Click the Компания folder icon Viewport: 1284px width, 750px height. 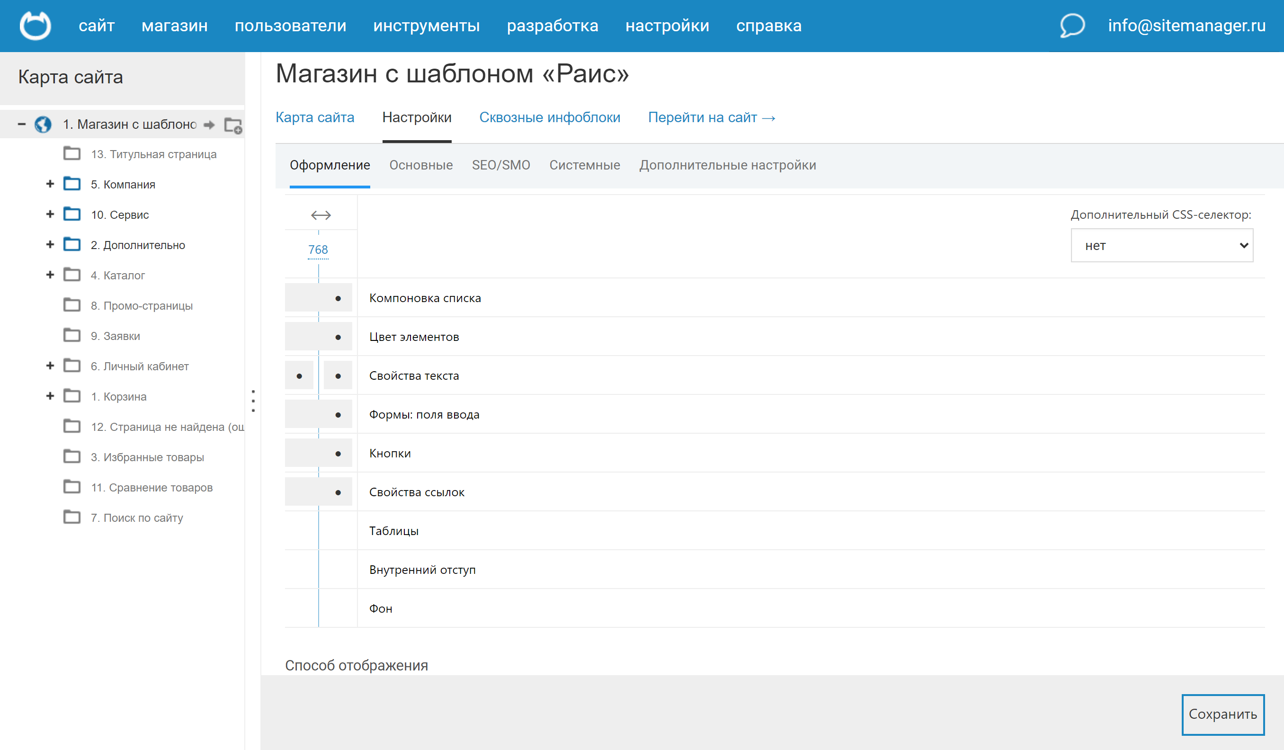tap(72, 184)
